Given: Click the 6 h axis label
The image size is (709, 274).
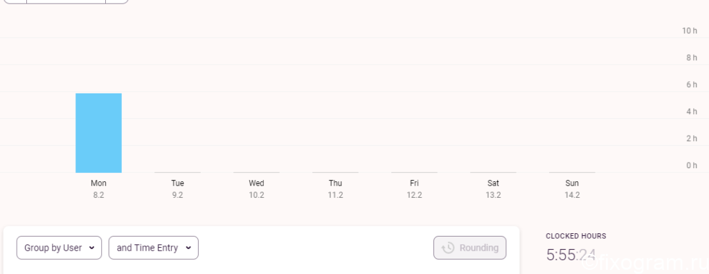Looking at the screenshot, I should [692, 84].
